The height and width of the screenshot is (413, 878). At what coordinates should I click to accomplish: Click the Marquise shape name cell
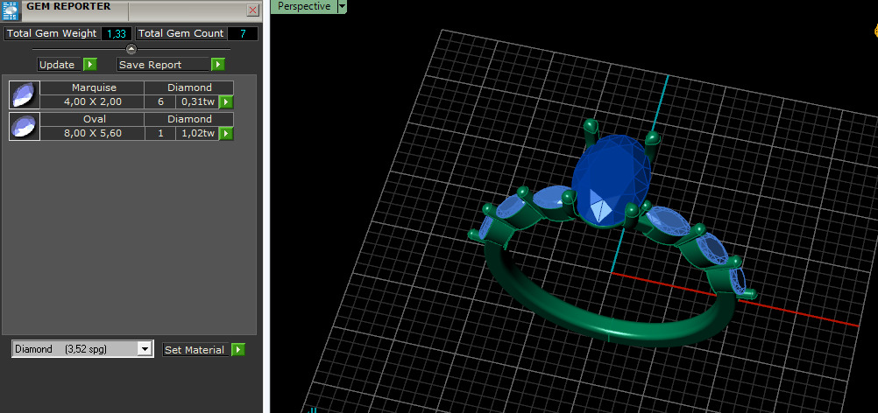point(92,87)
